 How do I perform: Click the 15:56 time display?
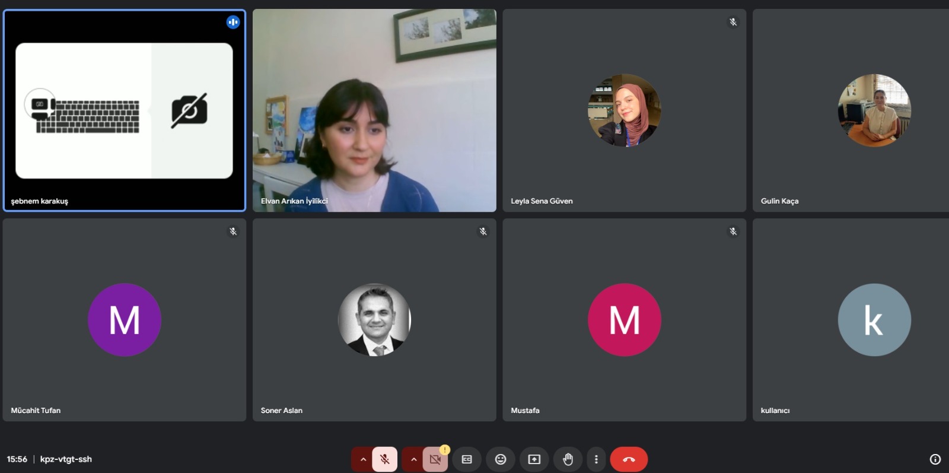click(x=17, y=459)
